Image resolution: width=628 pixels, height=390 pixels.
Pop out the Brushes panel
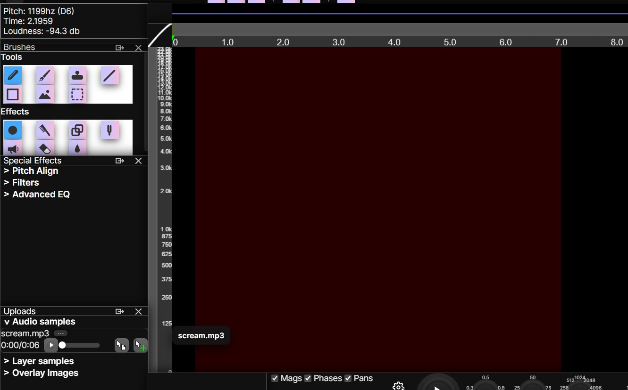click(x=120, y=48)
